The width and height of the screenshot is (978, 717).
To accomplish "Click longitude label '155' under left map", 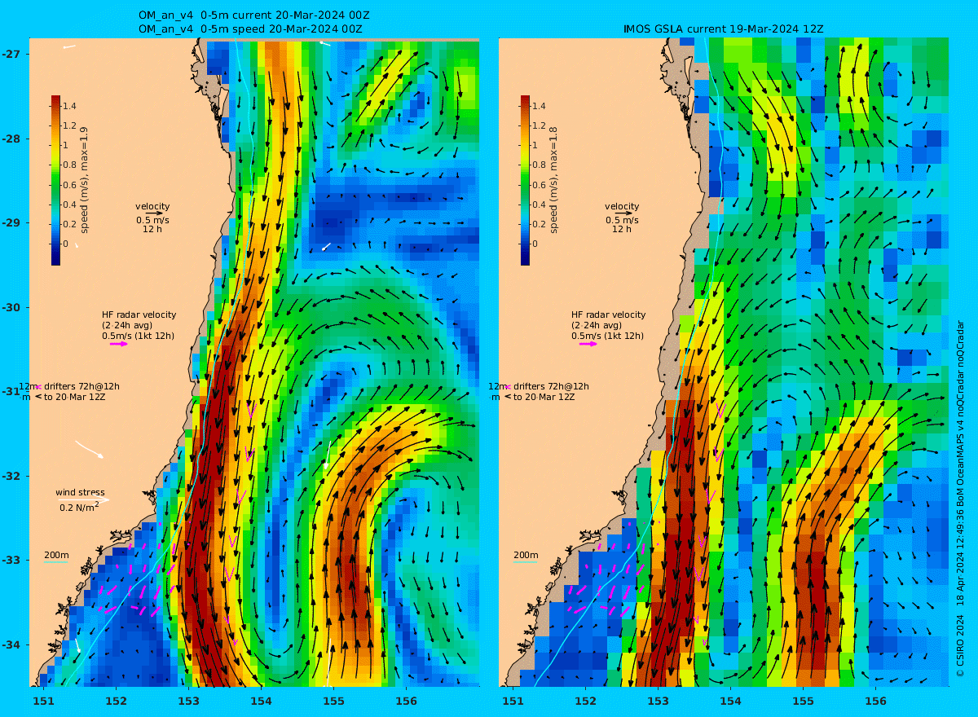I will coord(333,701).
